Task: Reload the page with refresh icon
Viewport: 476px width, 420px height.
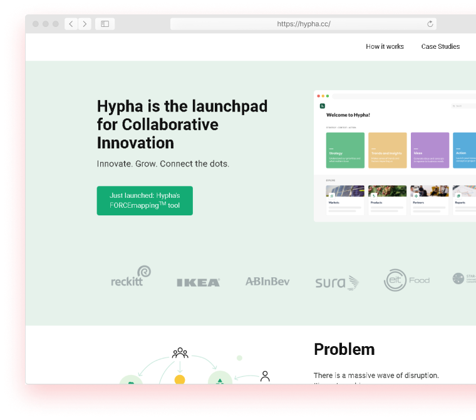Action: point(430,24)
